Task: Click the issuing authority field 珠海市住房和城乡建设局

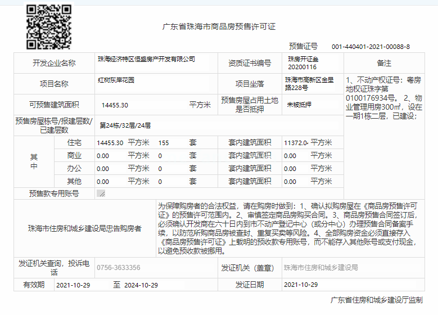Action: tap(320, 268)
